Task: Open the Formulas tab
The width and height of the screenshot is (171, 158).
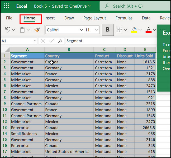Action: (x=124, y=18)
